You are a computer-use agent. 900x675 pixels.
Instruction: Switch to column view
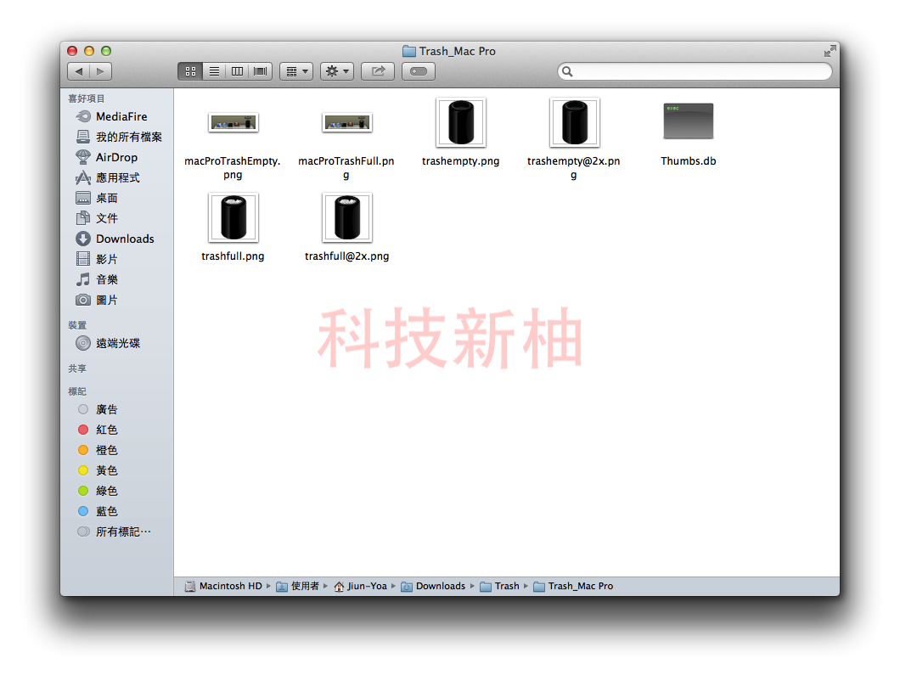click(237, 71)
